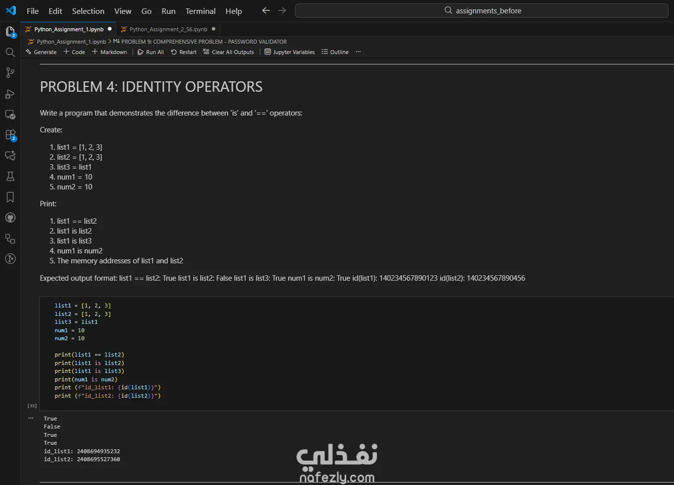Open the Bookmarks view
This screenshot has height=485, width=674.
10,197
